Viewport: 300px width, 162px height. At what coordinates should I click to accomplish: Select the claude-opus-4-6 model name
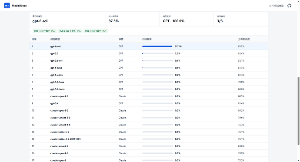pyautogui.click(x=59, y=96)
